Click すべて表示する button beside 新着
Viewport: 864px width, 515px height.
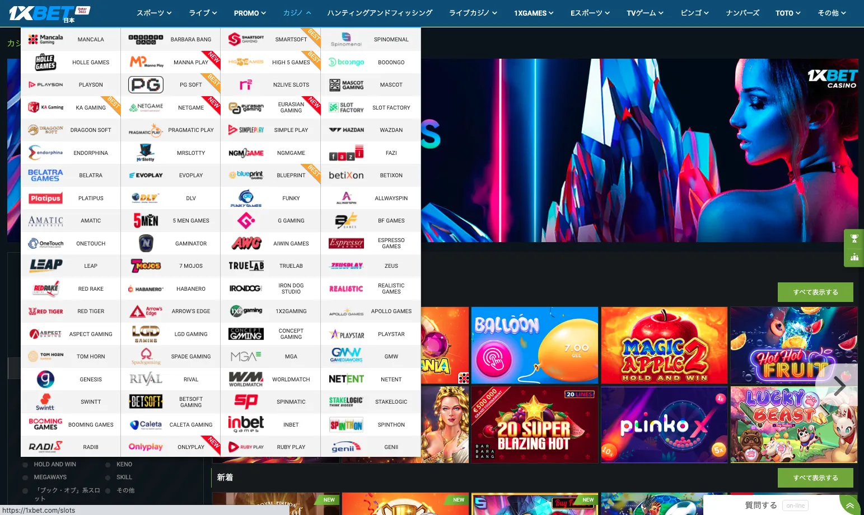pyautogui.click(x=815, y=478)
